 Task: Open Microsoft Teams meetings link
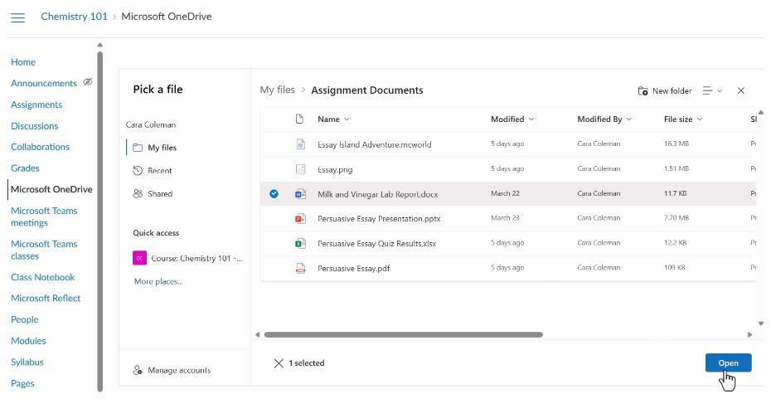44,217
